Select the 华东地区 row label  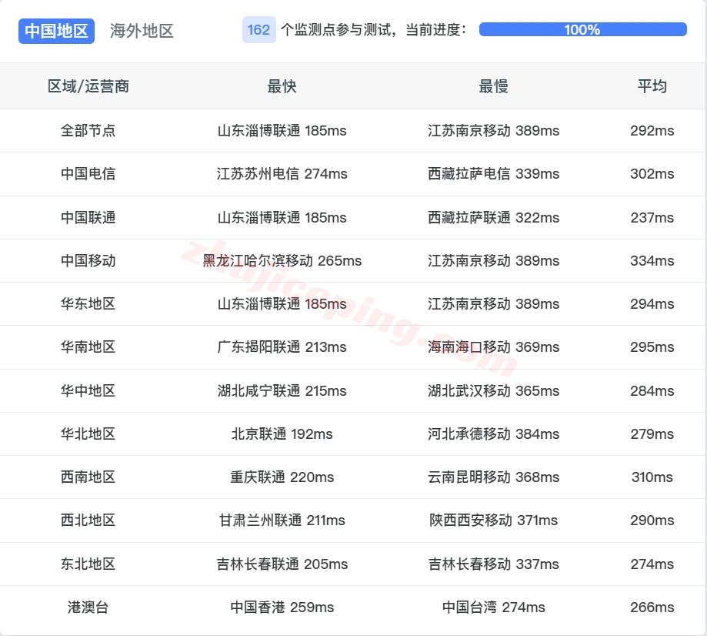pos(88,304)
